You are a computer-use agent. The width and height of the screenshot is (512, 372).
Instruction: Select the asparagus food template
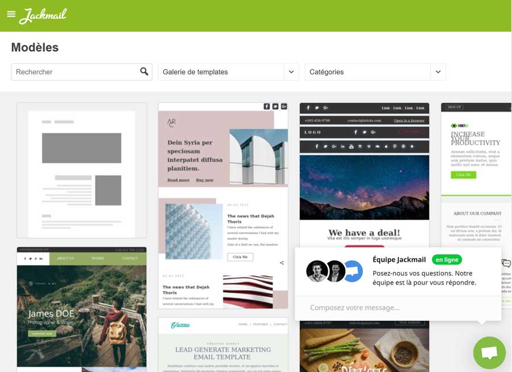(365, 346)
